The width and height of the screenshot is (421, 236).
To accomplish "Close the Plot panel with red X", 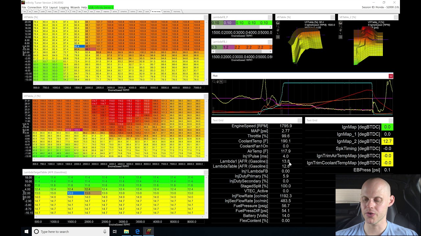I will coord(391,76).
